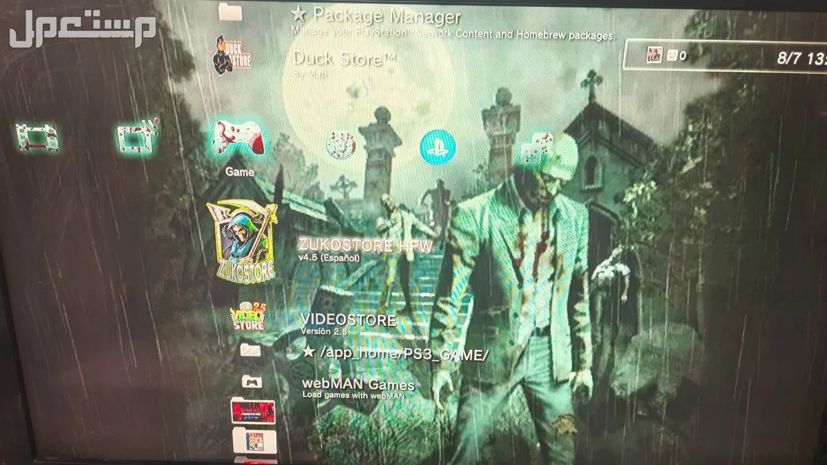
Task: Select the film-strip Video category icon
Action: click(x=38, y=138)
